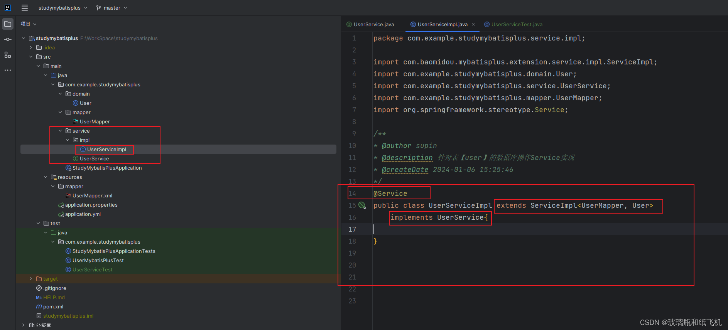
Task: Click 'implements UserService{' on line 16
Action: point(439,217)
